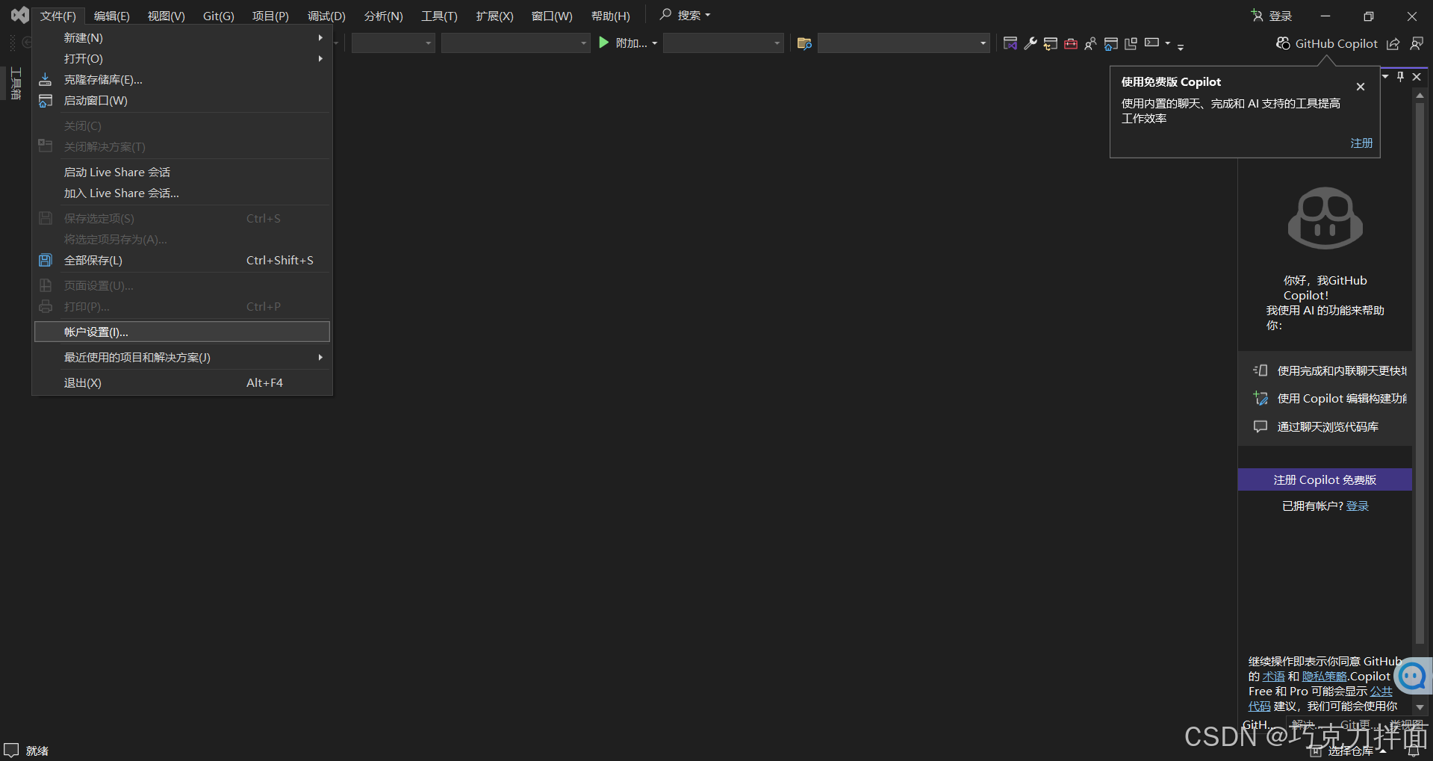Select 加入 Live Share 会话...
Viewport: 1433px width, 761px height.
tap(182, 193)
